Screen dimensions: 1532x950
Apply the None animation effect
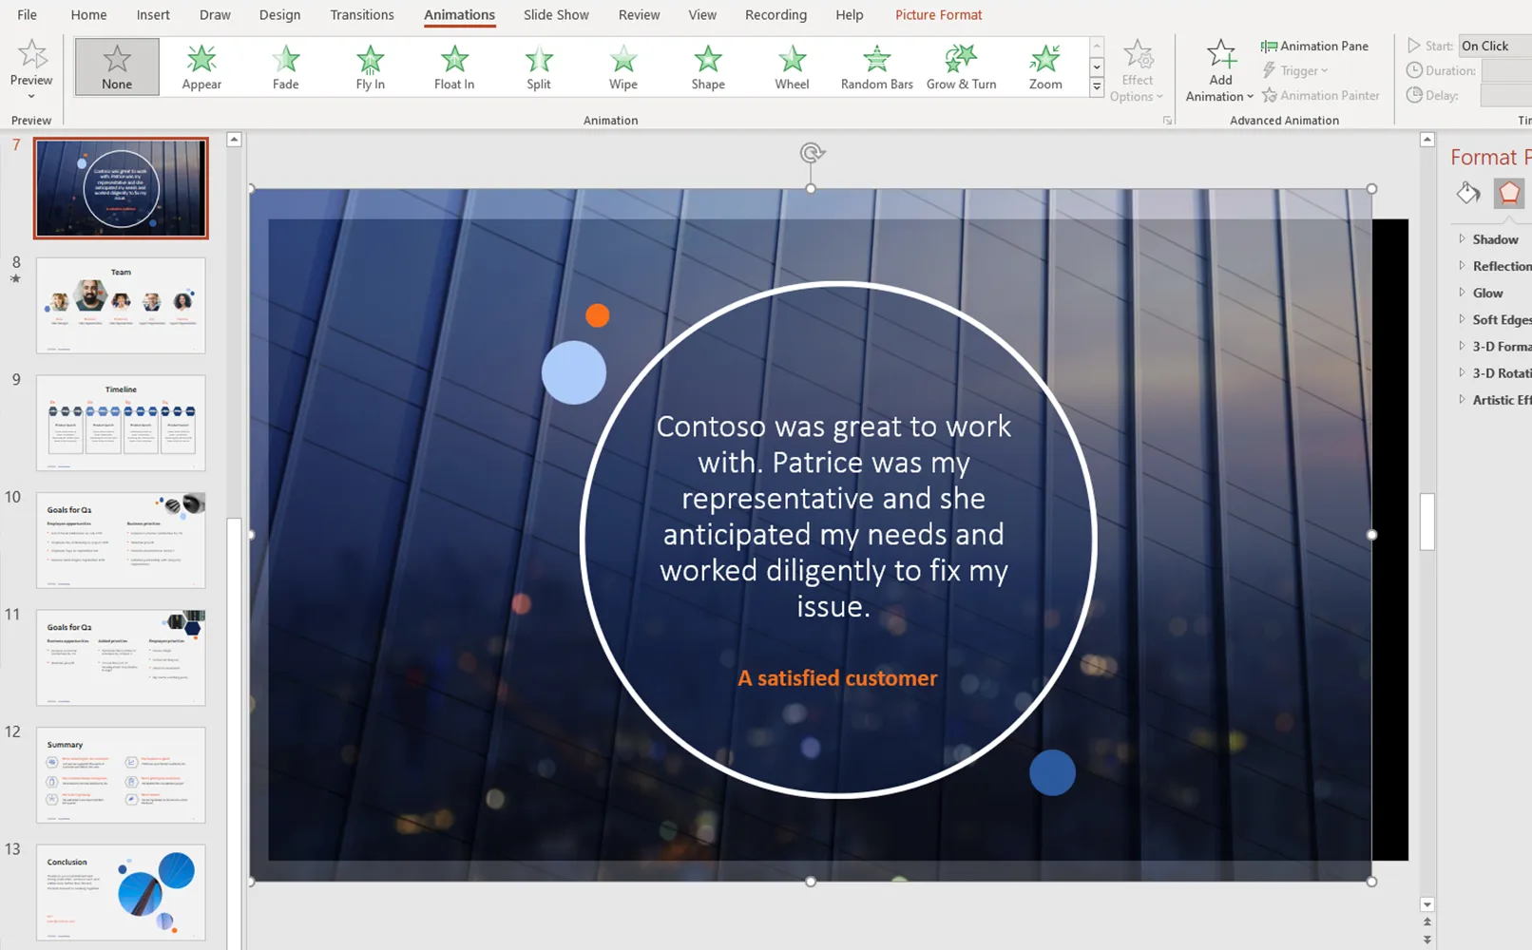(x=117, y=66)
